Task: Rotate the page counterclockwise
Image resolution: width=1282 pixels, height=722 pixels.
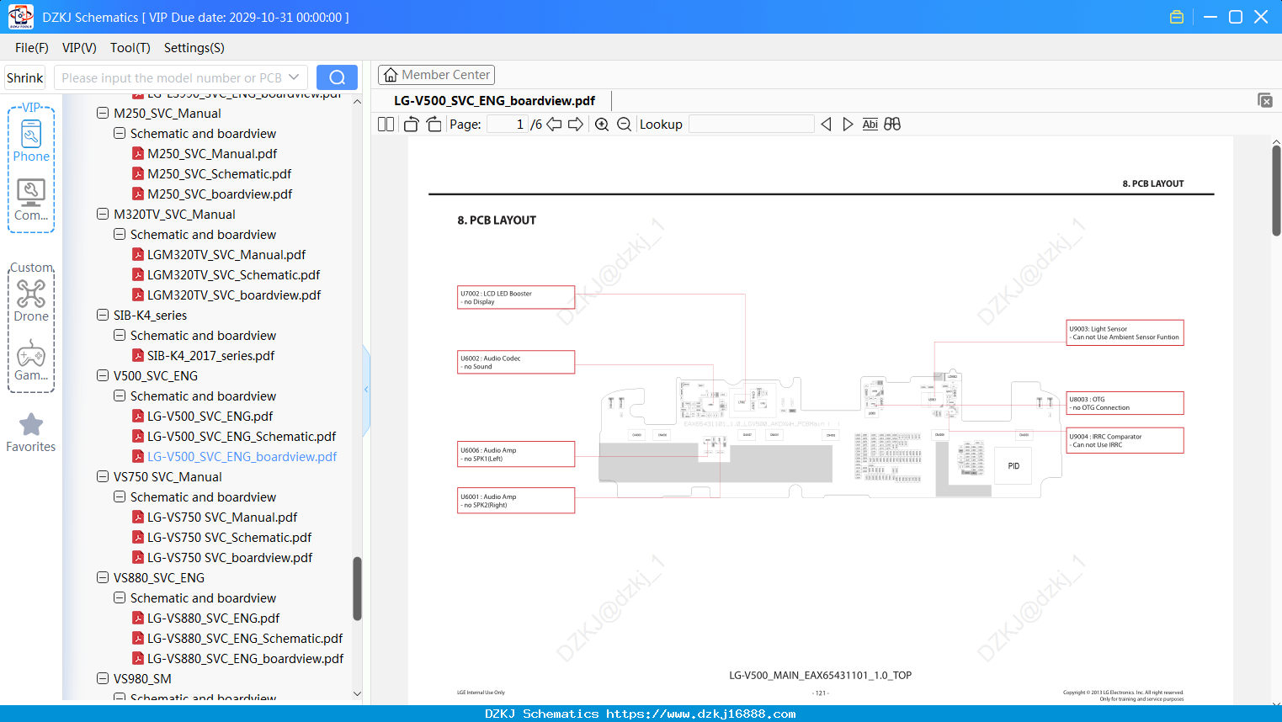Action: (411, 125)
